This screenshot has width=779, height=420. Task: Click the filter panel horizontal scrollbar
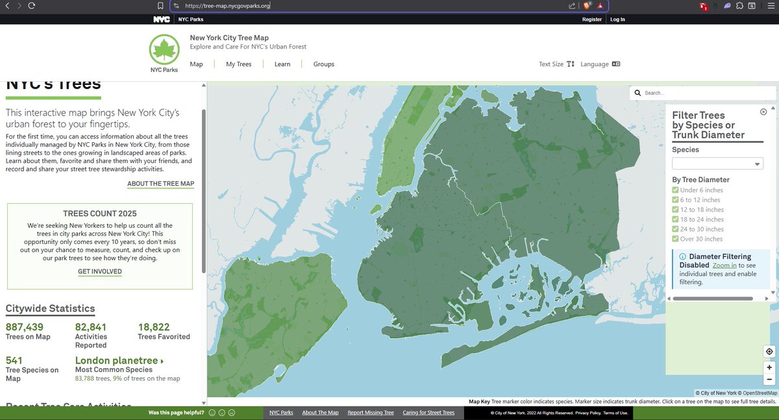coord(713,299)
